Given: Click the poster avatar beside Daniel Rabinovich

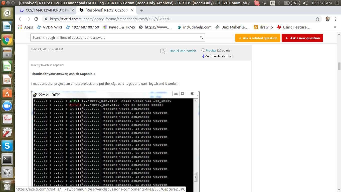Looking at the screenshot, I should click(163, 51).
